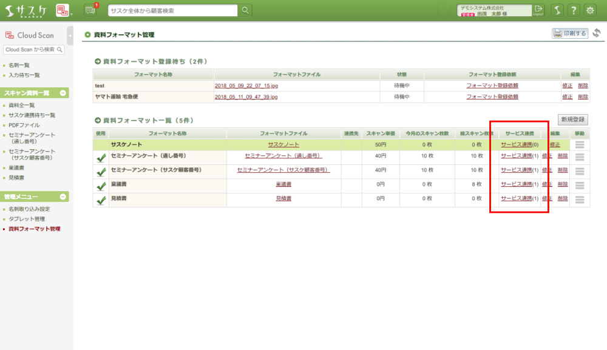Click the 印刷する print button
The width and height of the screenshot is (607, 350).
570,33
